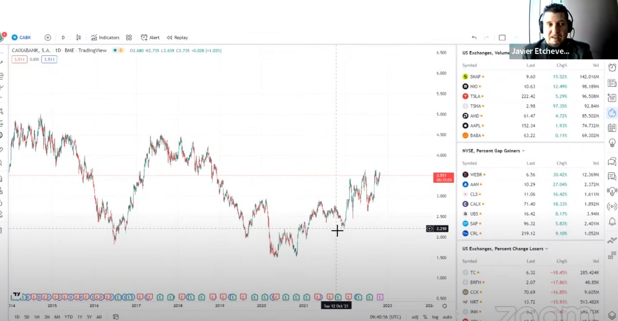Open the Streams play-broadcast icon
This screenshot has width=618, height=321.
[612, 206]
